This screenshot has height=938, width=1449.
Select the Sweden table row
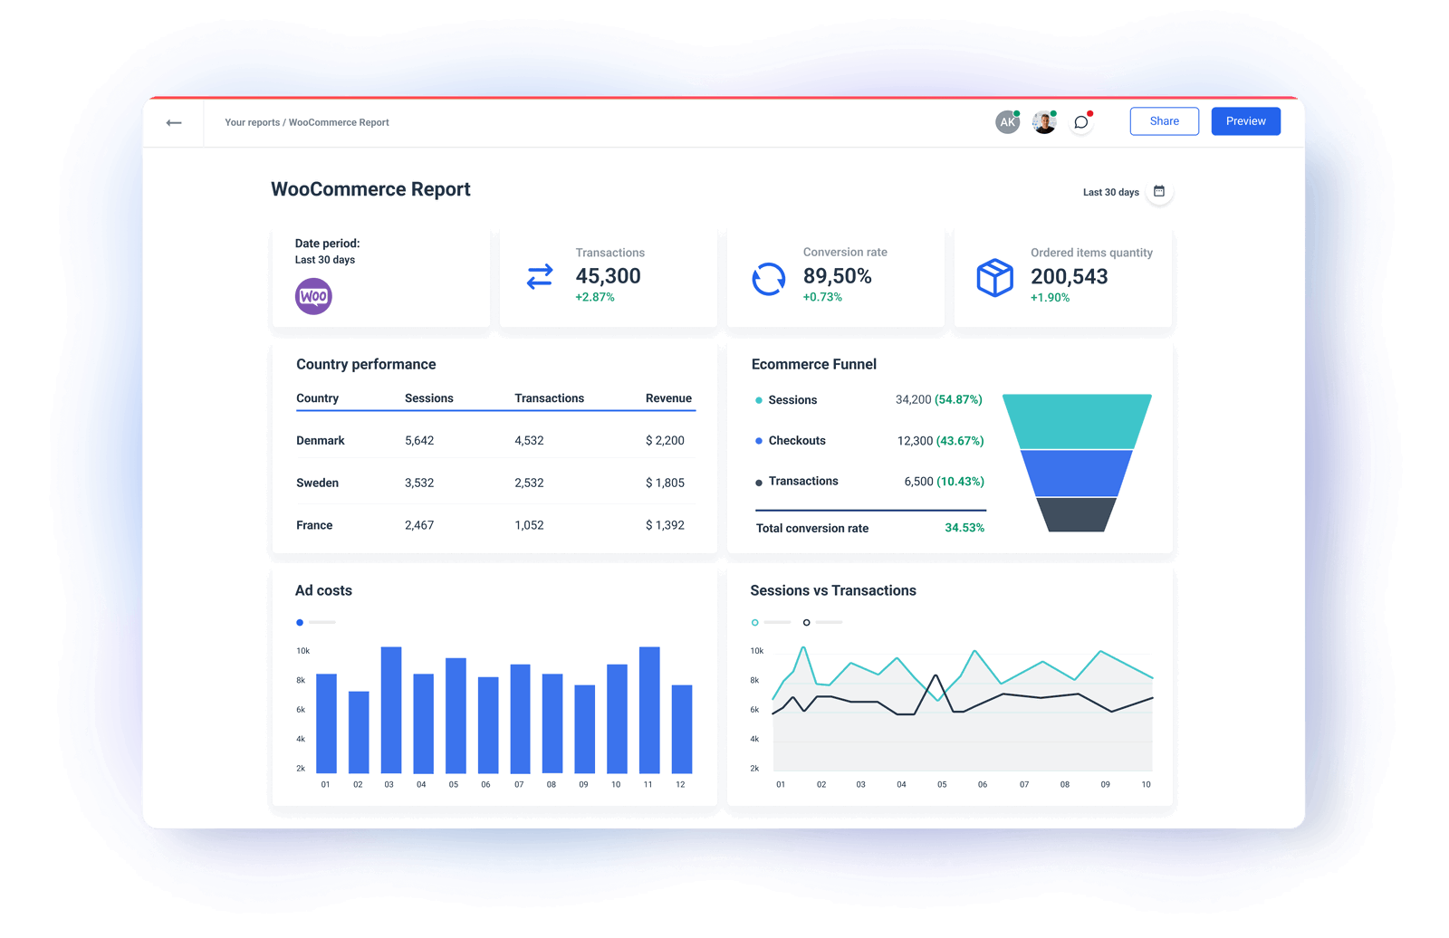[x=495, y=483]
